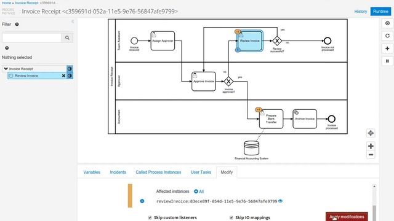This screenshot has height=221, width=394.
Task: Reset diagram view with the crosshair arrows icon
Action: point(371,133)
